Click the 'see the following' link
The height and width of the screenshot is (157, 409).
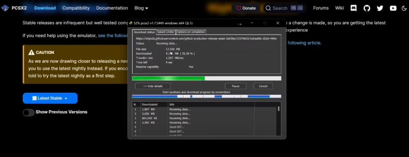(x=113, y=35)
